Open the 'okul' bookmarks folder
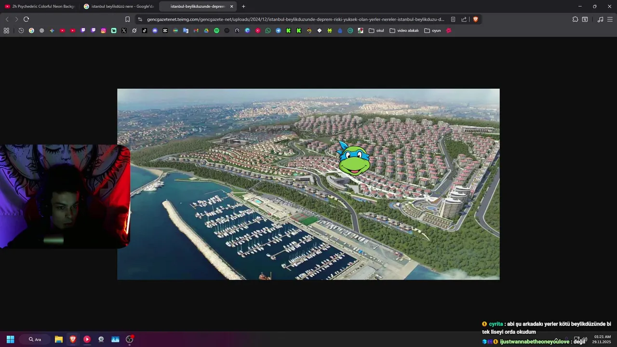617x347 pixels. coord(376,30)
